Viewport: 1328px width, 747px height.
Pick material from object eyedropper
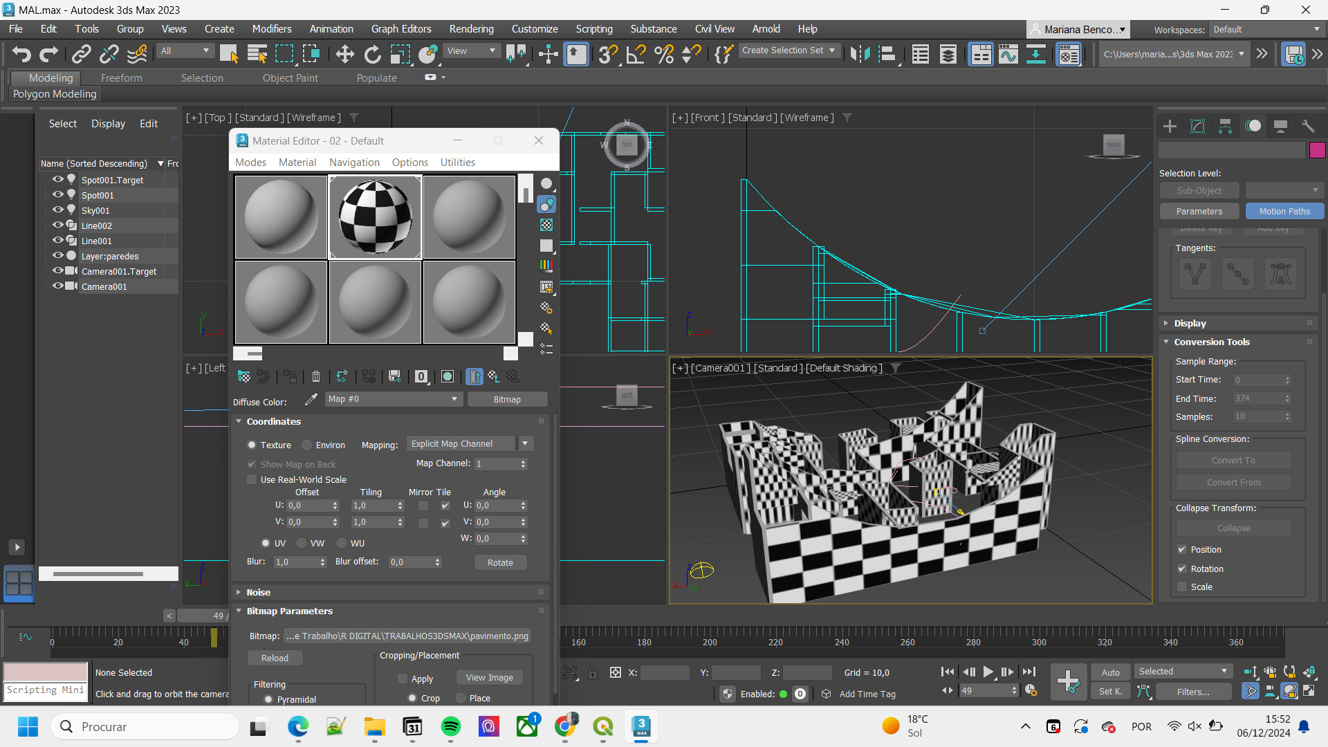tap(311, 399)
